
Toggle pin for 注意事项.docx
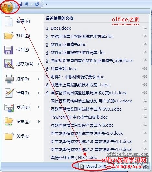145,69
